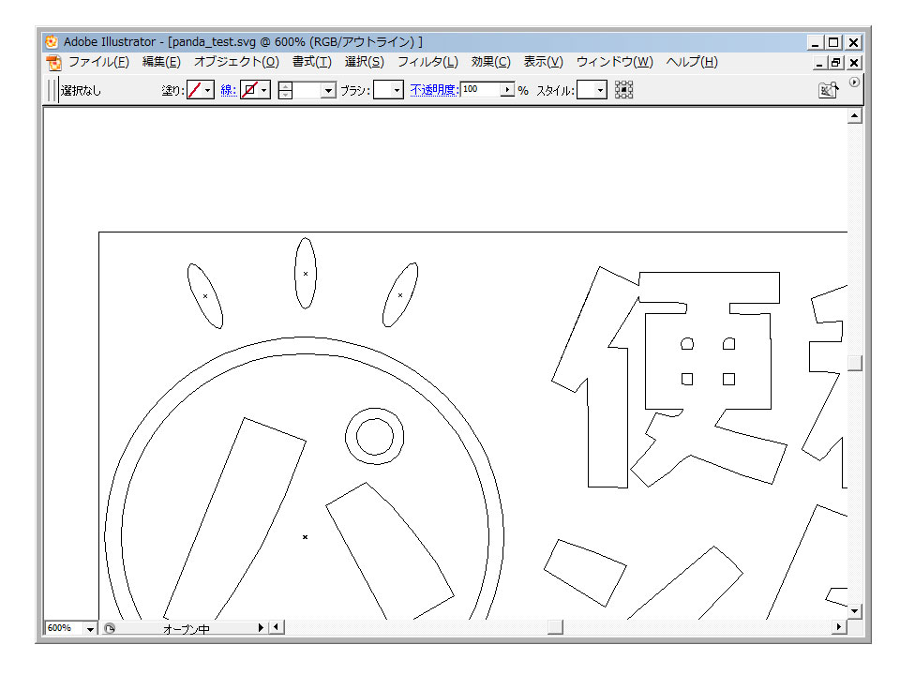900x675 pixels.
Task: Maximize the Adobe Illustrator window
Action: [833, 42]
